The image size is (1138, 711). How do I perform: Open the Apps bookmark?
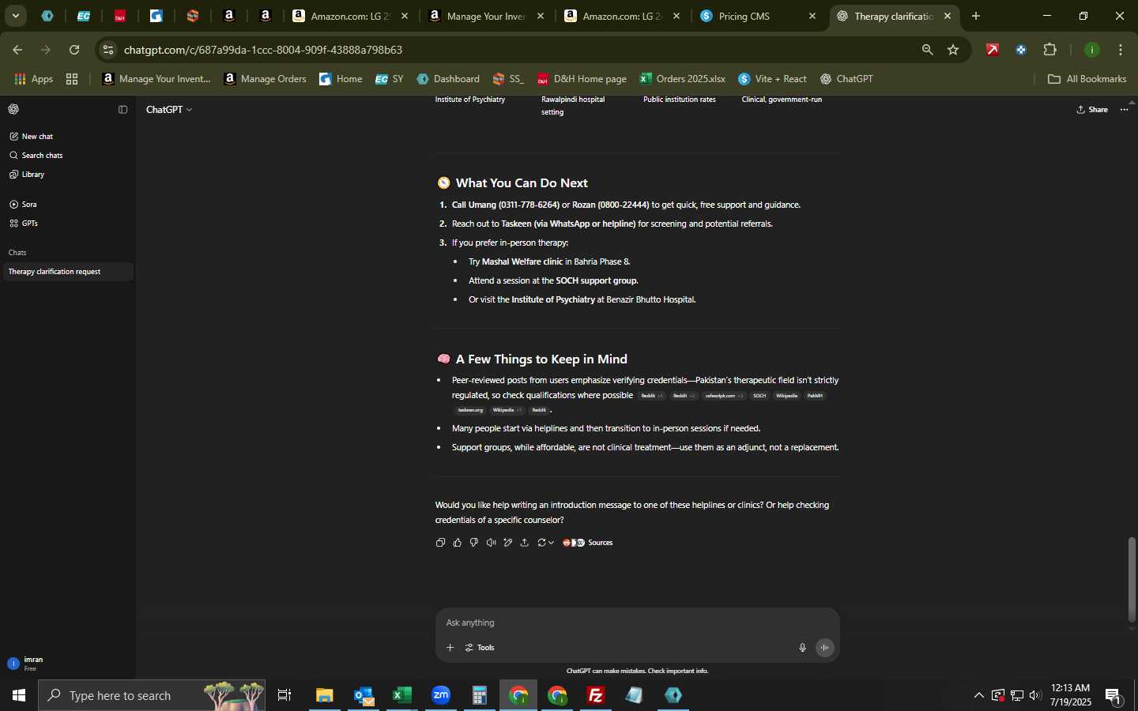pos(34,79)
